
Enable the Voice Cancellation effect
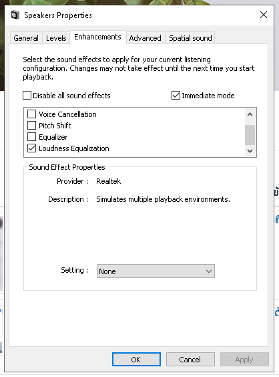pos(31,114)
